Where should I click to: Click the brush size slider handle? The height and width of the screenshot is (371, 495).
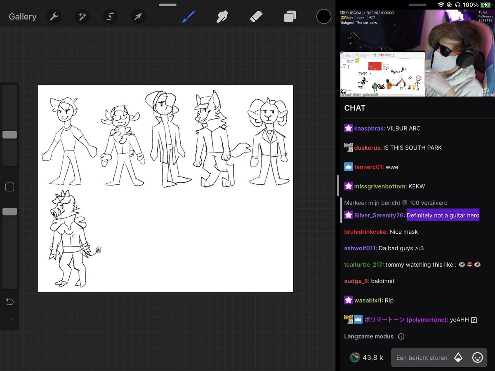[9, 135]
